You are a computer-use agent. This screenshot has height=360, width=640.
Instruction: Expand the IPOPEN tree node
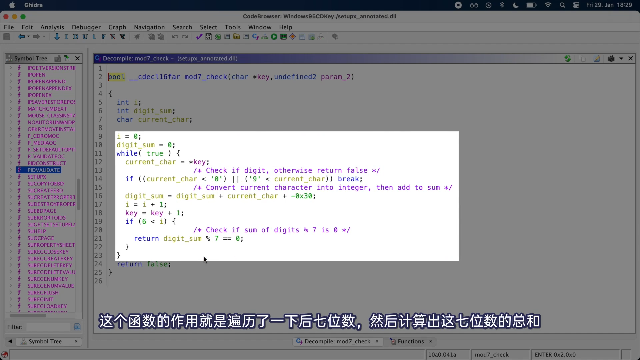[x=11, y=75]
